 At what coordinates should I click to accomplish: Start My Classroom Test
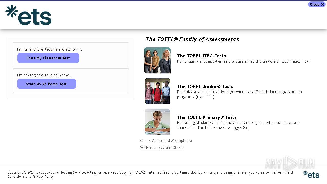[x=48, y=58]
